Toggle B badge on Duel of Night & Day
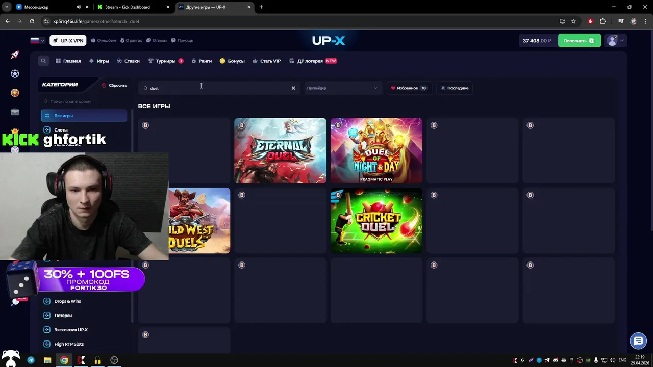Screen dimensions: 653x367 click(338, 125)
